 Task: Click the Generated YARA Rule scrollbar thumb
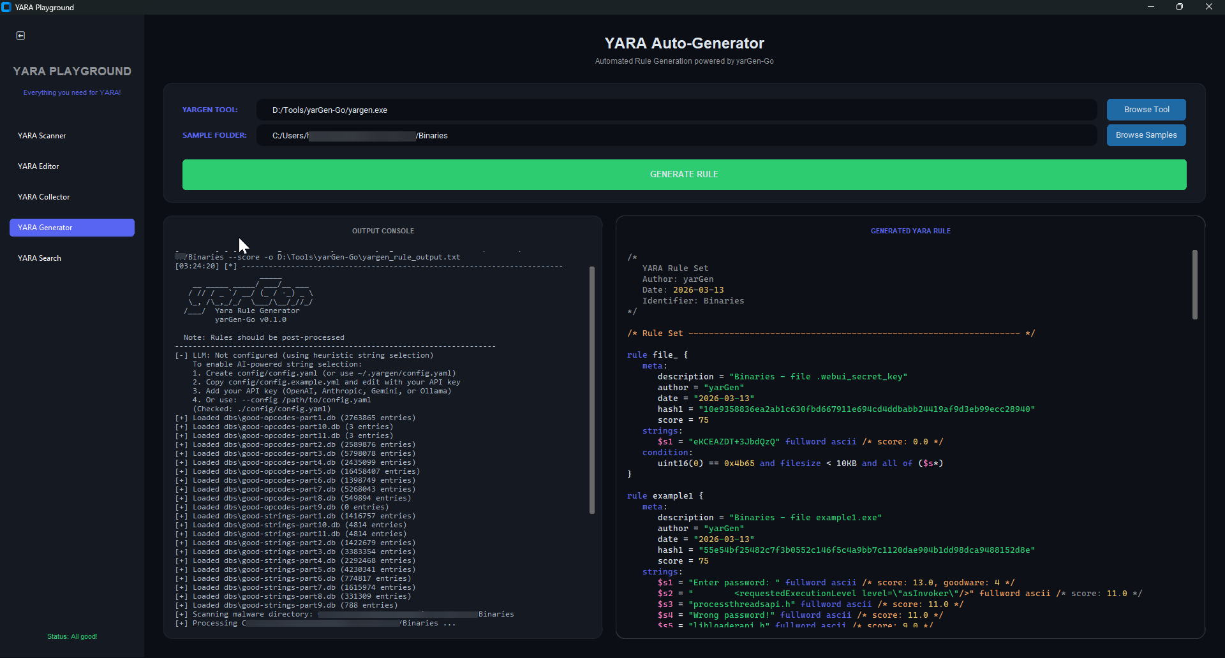tap(1194, 284)
